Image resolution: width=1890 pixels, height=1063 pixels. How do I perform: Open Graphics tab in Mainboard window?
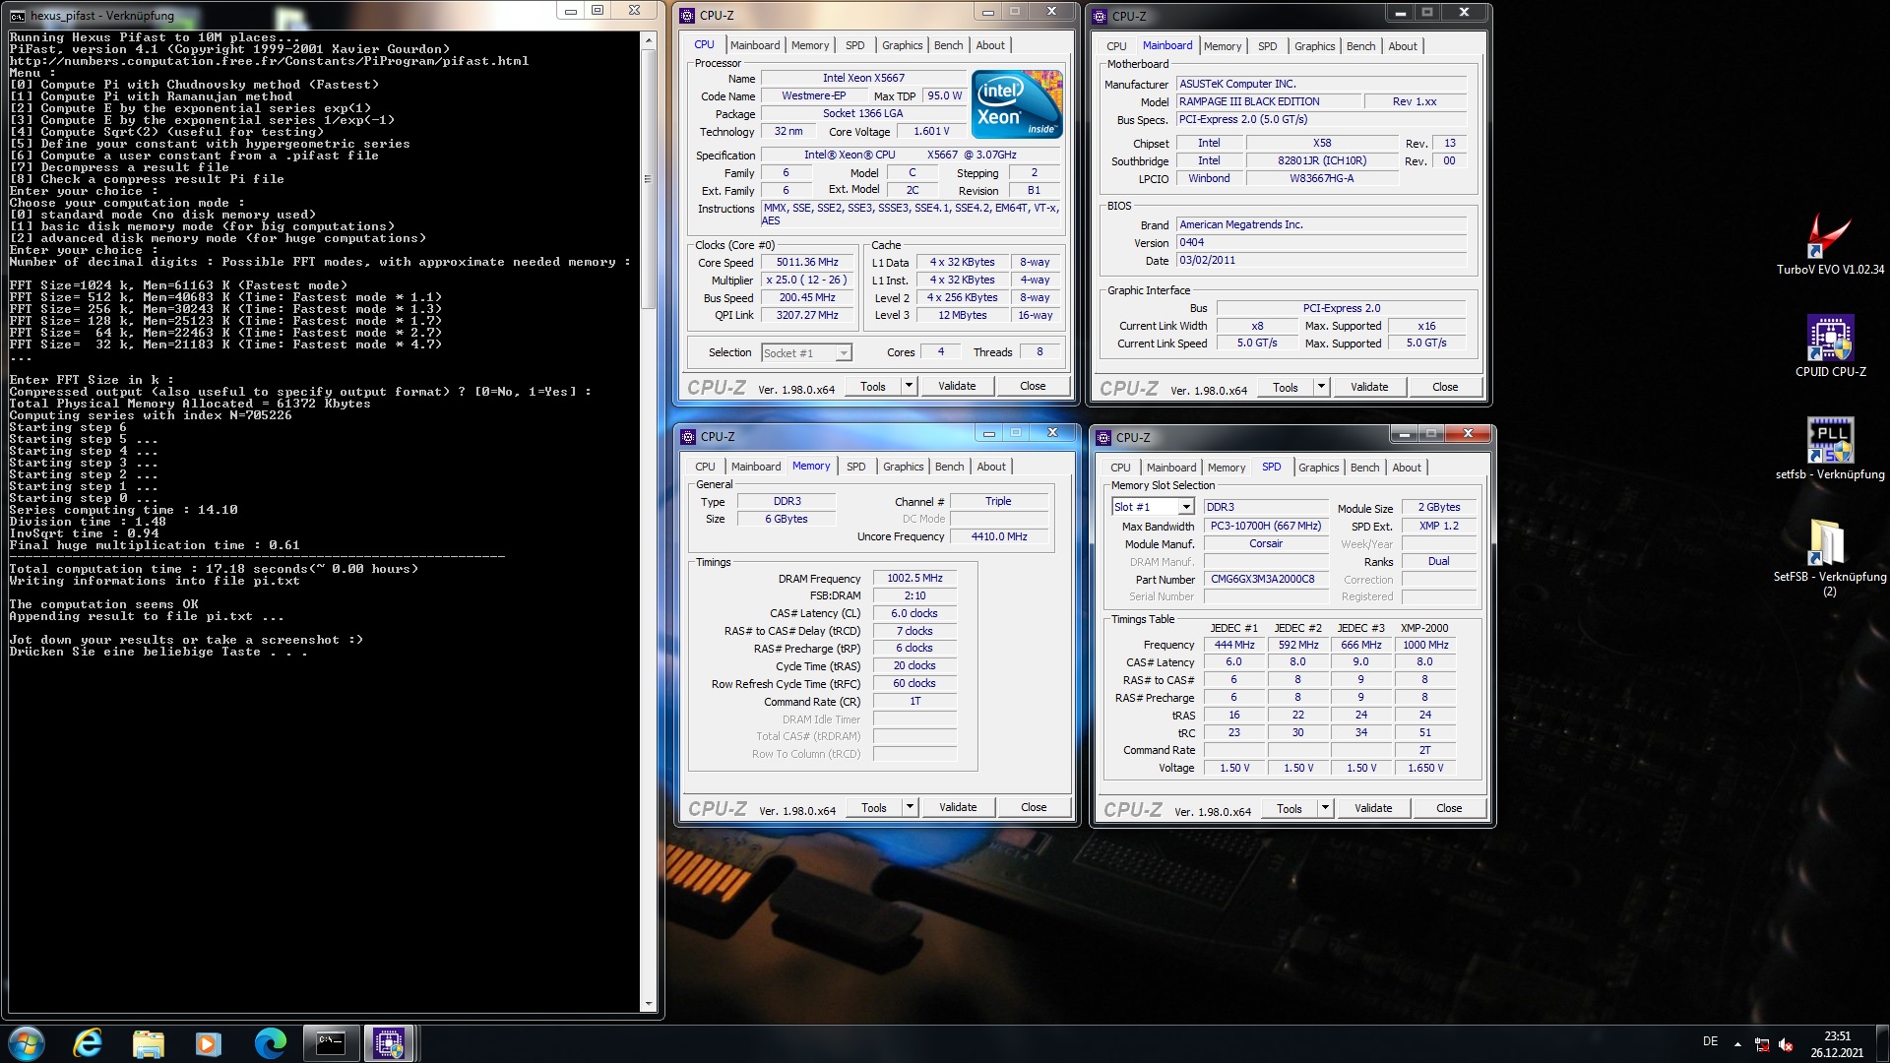[1314, 46]
